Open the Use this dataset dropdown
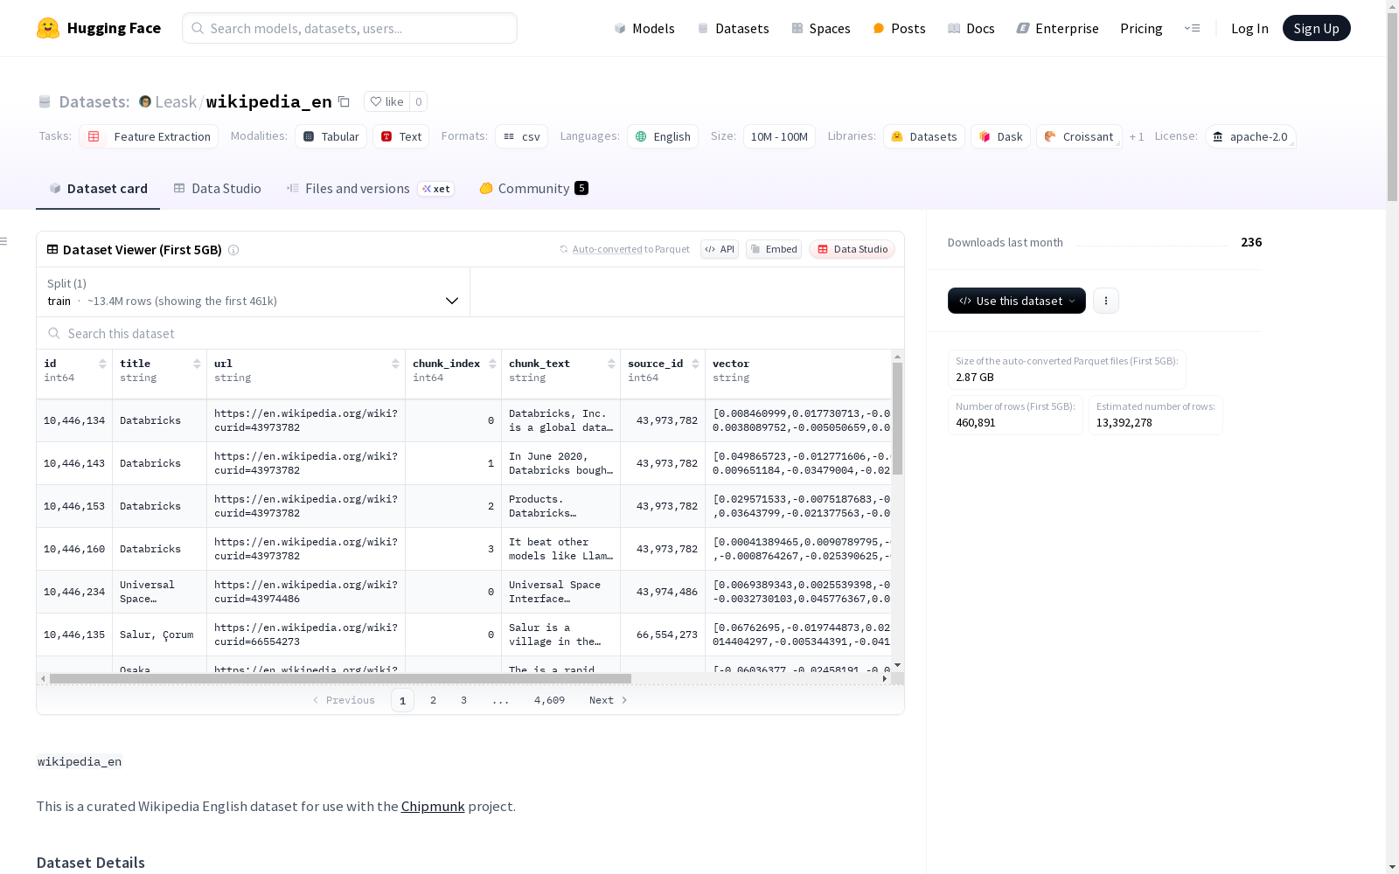 [x=1017, y=301]
